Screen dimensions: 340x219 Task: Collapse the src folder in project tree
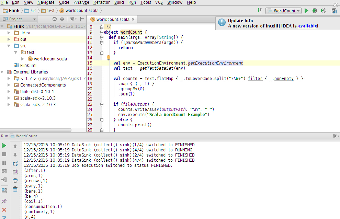[x=9, y=46]
